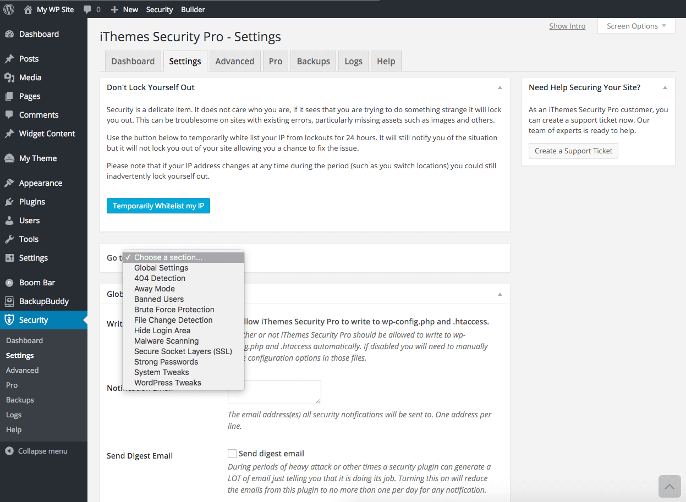
Task: Collapse the Need Help Securing Your Site panel
Action: (665, 87)
